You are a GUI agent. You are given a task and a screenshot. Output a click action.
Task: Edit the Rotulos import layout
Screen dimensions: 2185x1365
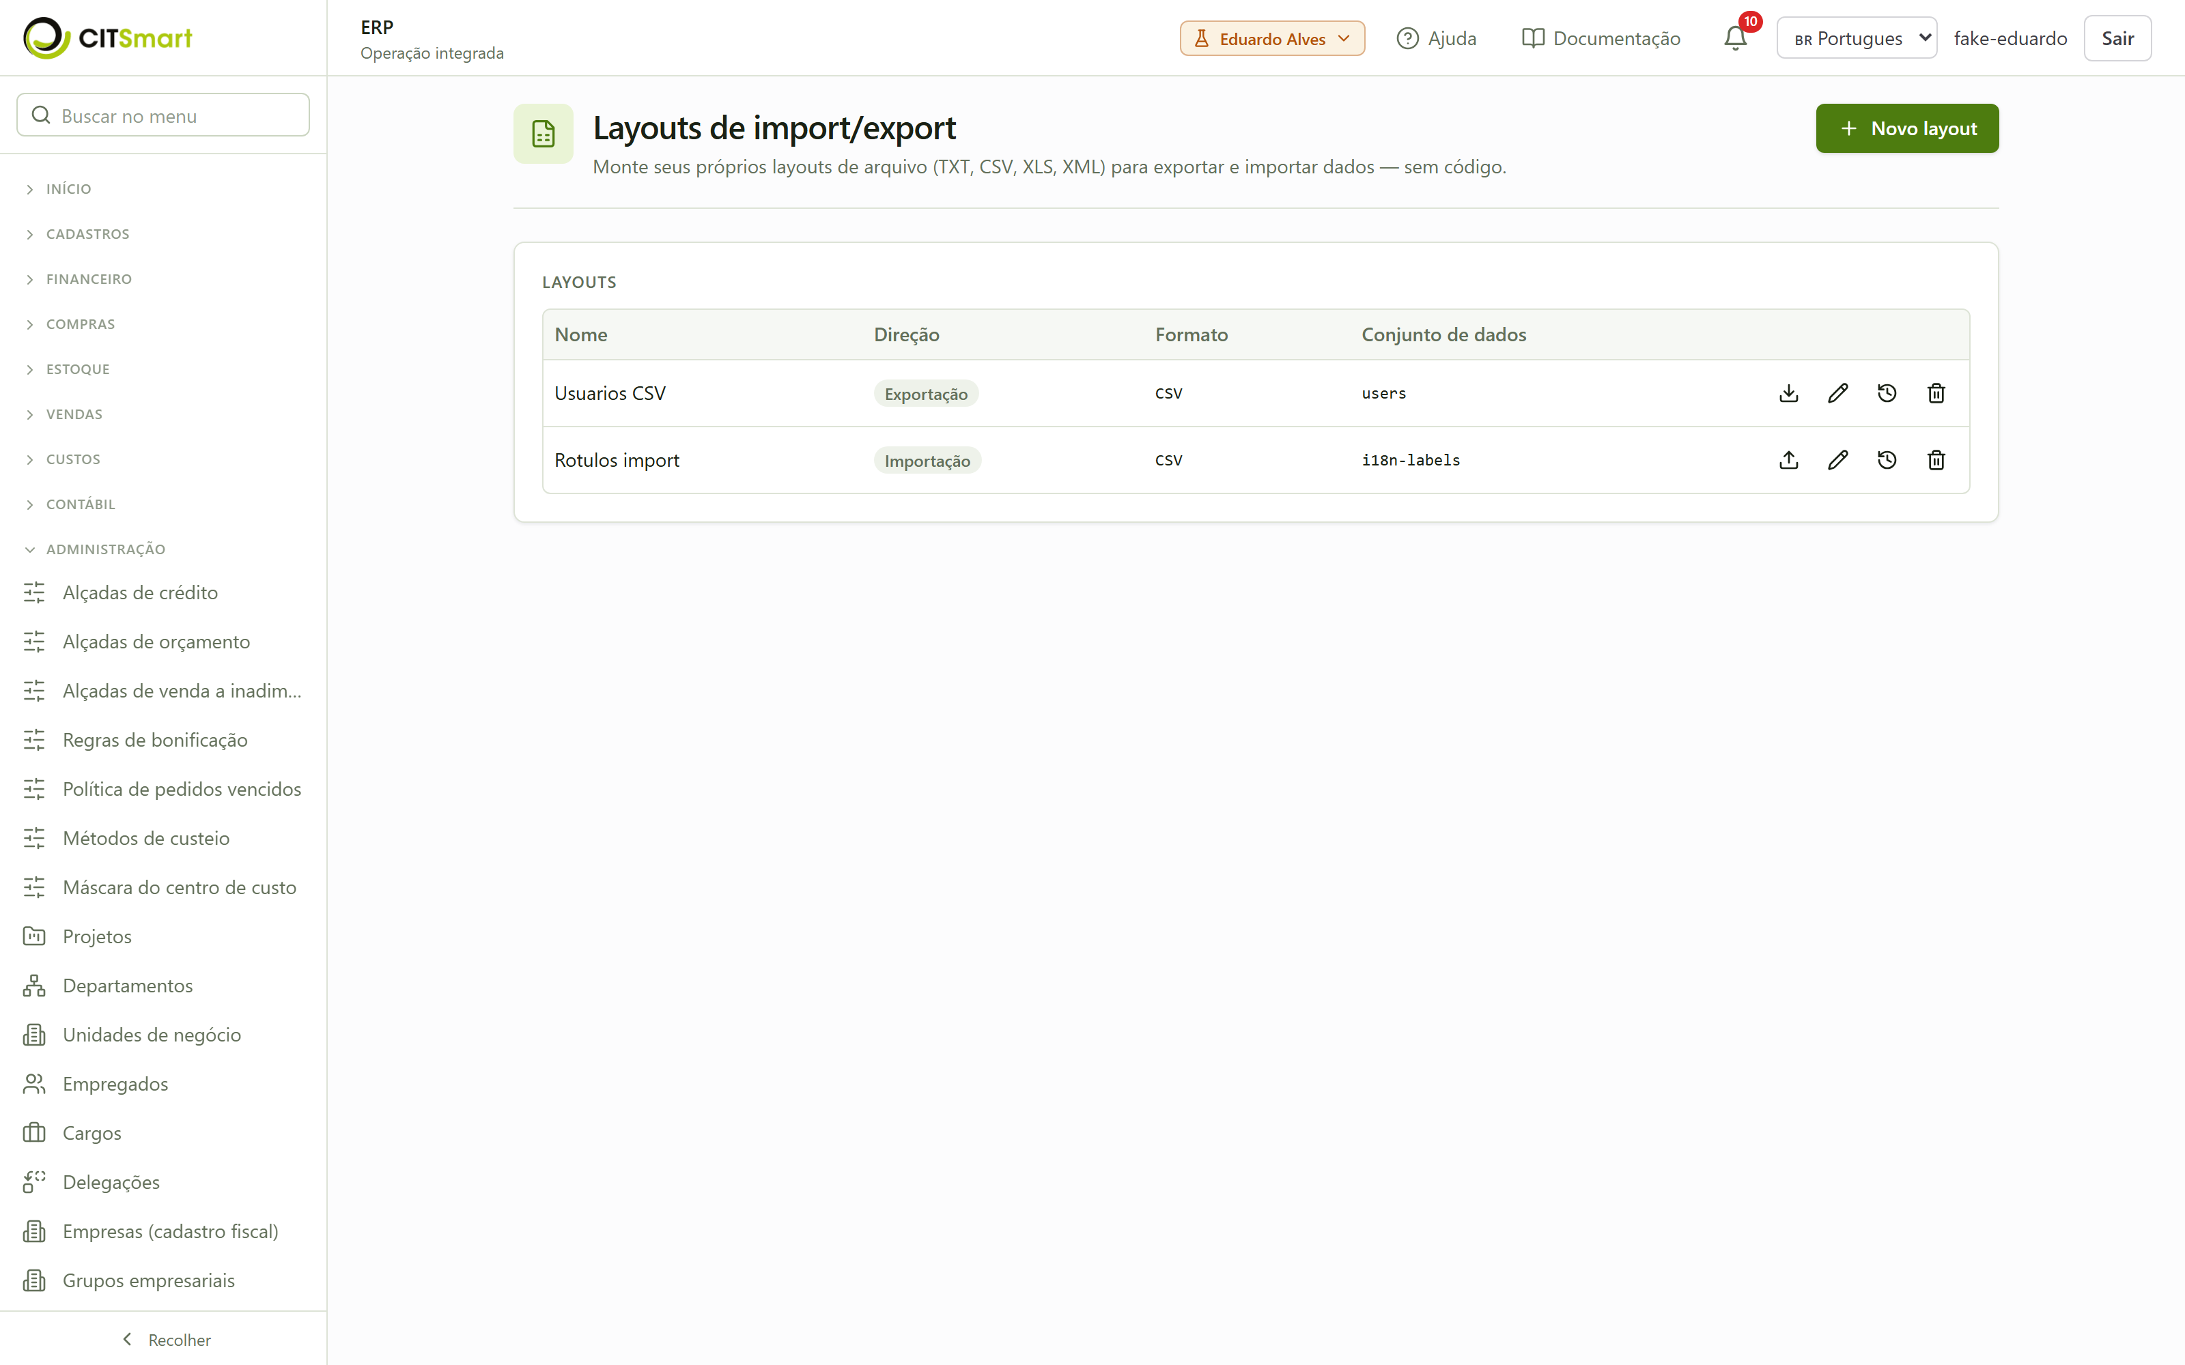click(x=1837, y=459)
